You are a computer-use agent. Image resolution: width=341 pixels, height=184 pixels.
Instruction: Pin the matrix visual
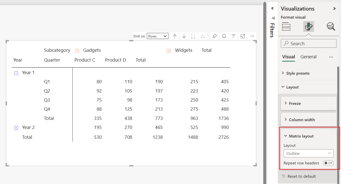(214, 36)
